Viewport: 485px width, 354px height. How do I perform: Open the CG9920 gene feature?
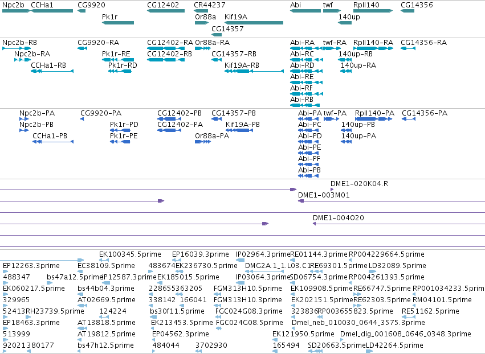(81, 11)
